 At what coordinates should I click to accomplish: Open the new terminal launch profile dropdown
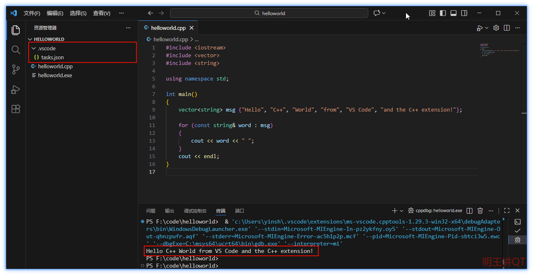(401, 211)
